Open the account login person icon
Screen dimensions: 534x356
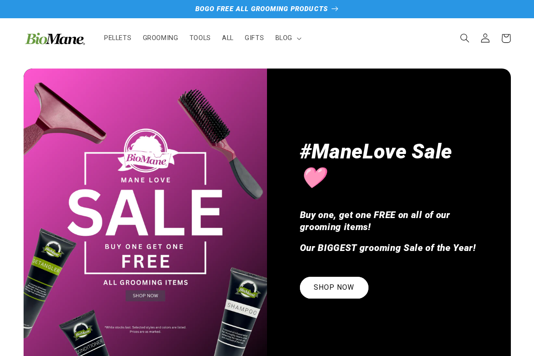point(485,38)
